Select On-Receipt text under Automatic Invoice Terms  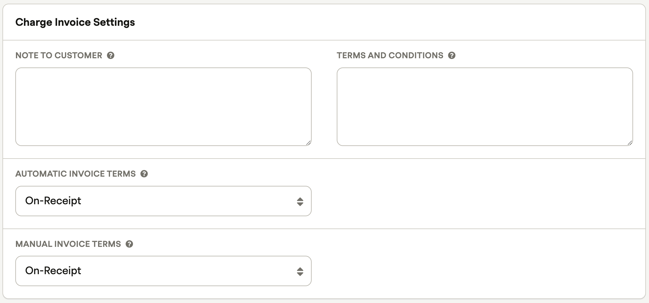pos(53,201)
